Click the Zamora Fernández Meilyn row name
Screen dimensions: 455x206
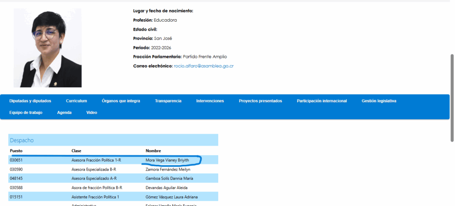[x=168, y=169]
